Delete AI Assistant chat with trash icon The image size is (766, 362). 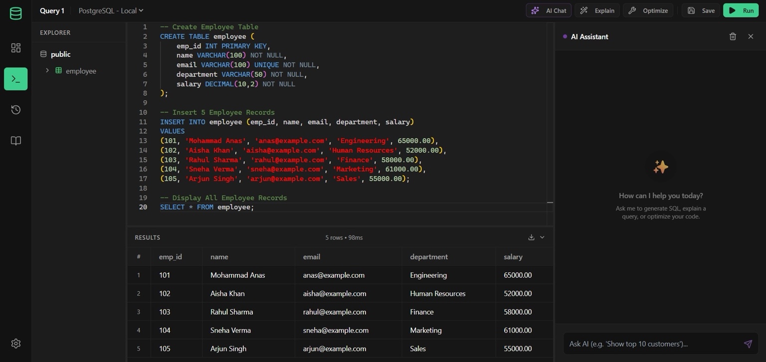pos(733,36)
